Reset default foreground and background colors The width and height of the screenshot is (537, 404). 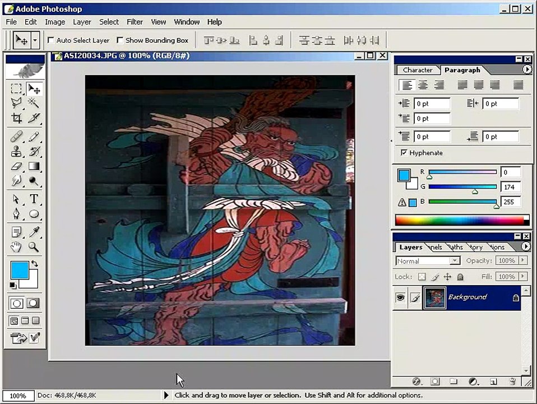pos(13,285)
